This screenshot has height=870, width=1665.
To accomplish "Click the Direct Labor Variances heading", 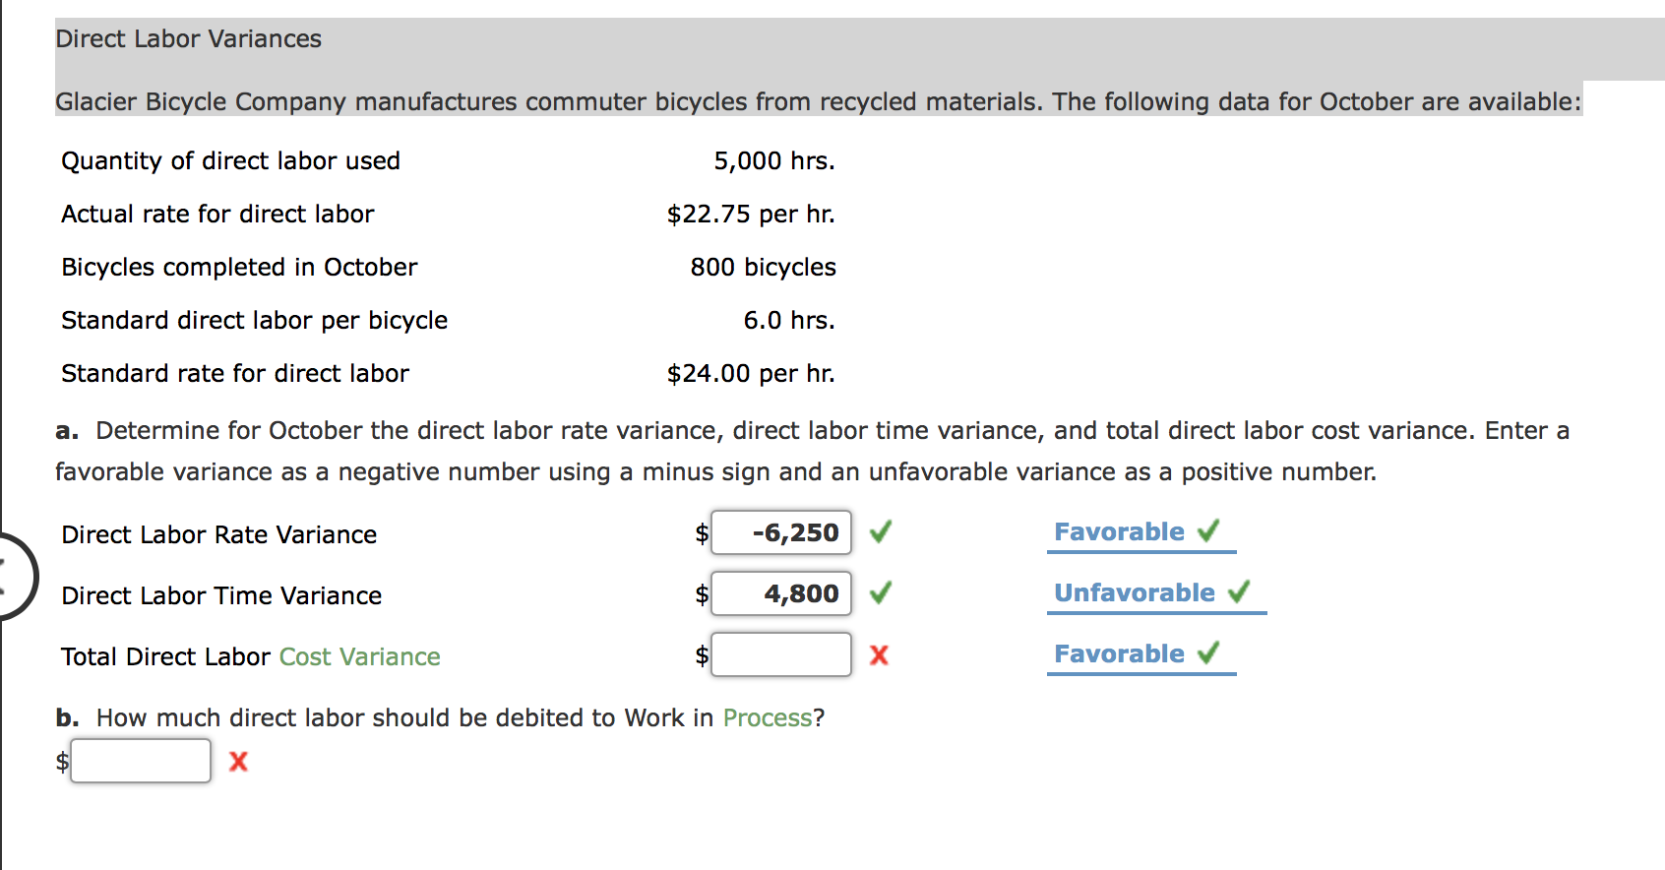I will [x=189, y=39].
